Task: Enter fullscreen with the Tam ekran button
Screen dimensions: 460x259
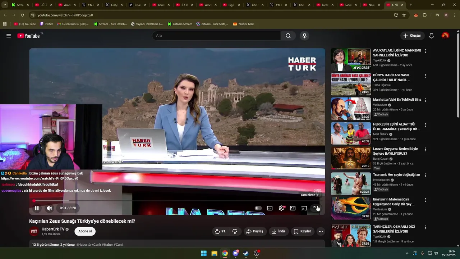Action: pyautogui.click(x=316, y=208)
